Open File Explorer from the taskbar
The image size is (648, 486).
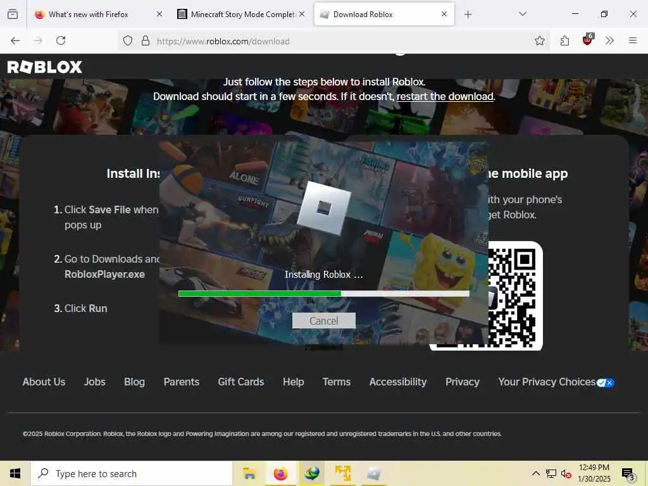pyautogui.click(x=249, y=473)
